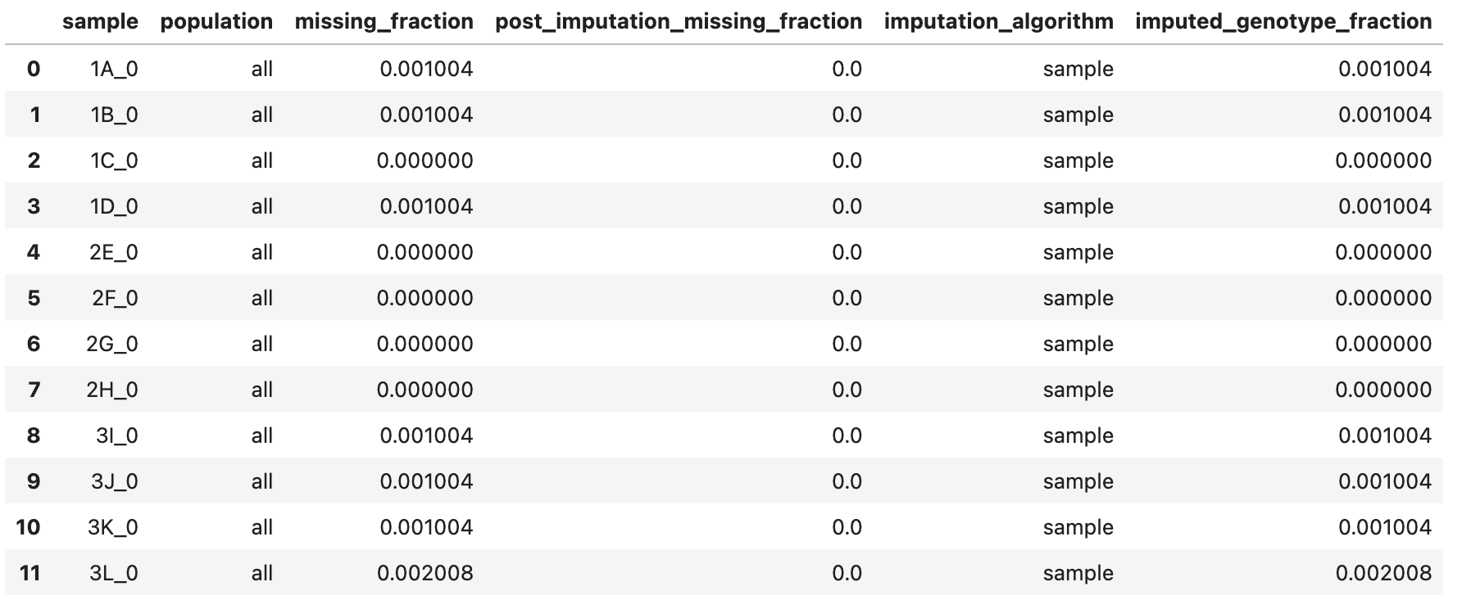This screenshot has width=1462, height=609.
Task: Select the missing_fraction column header
Action: [x=384, y=22]
